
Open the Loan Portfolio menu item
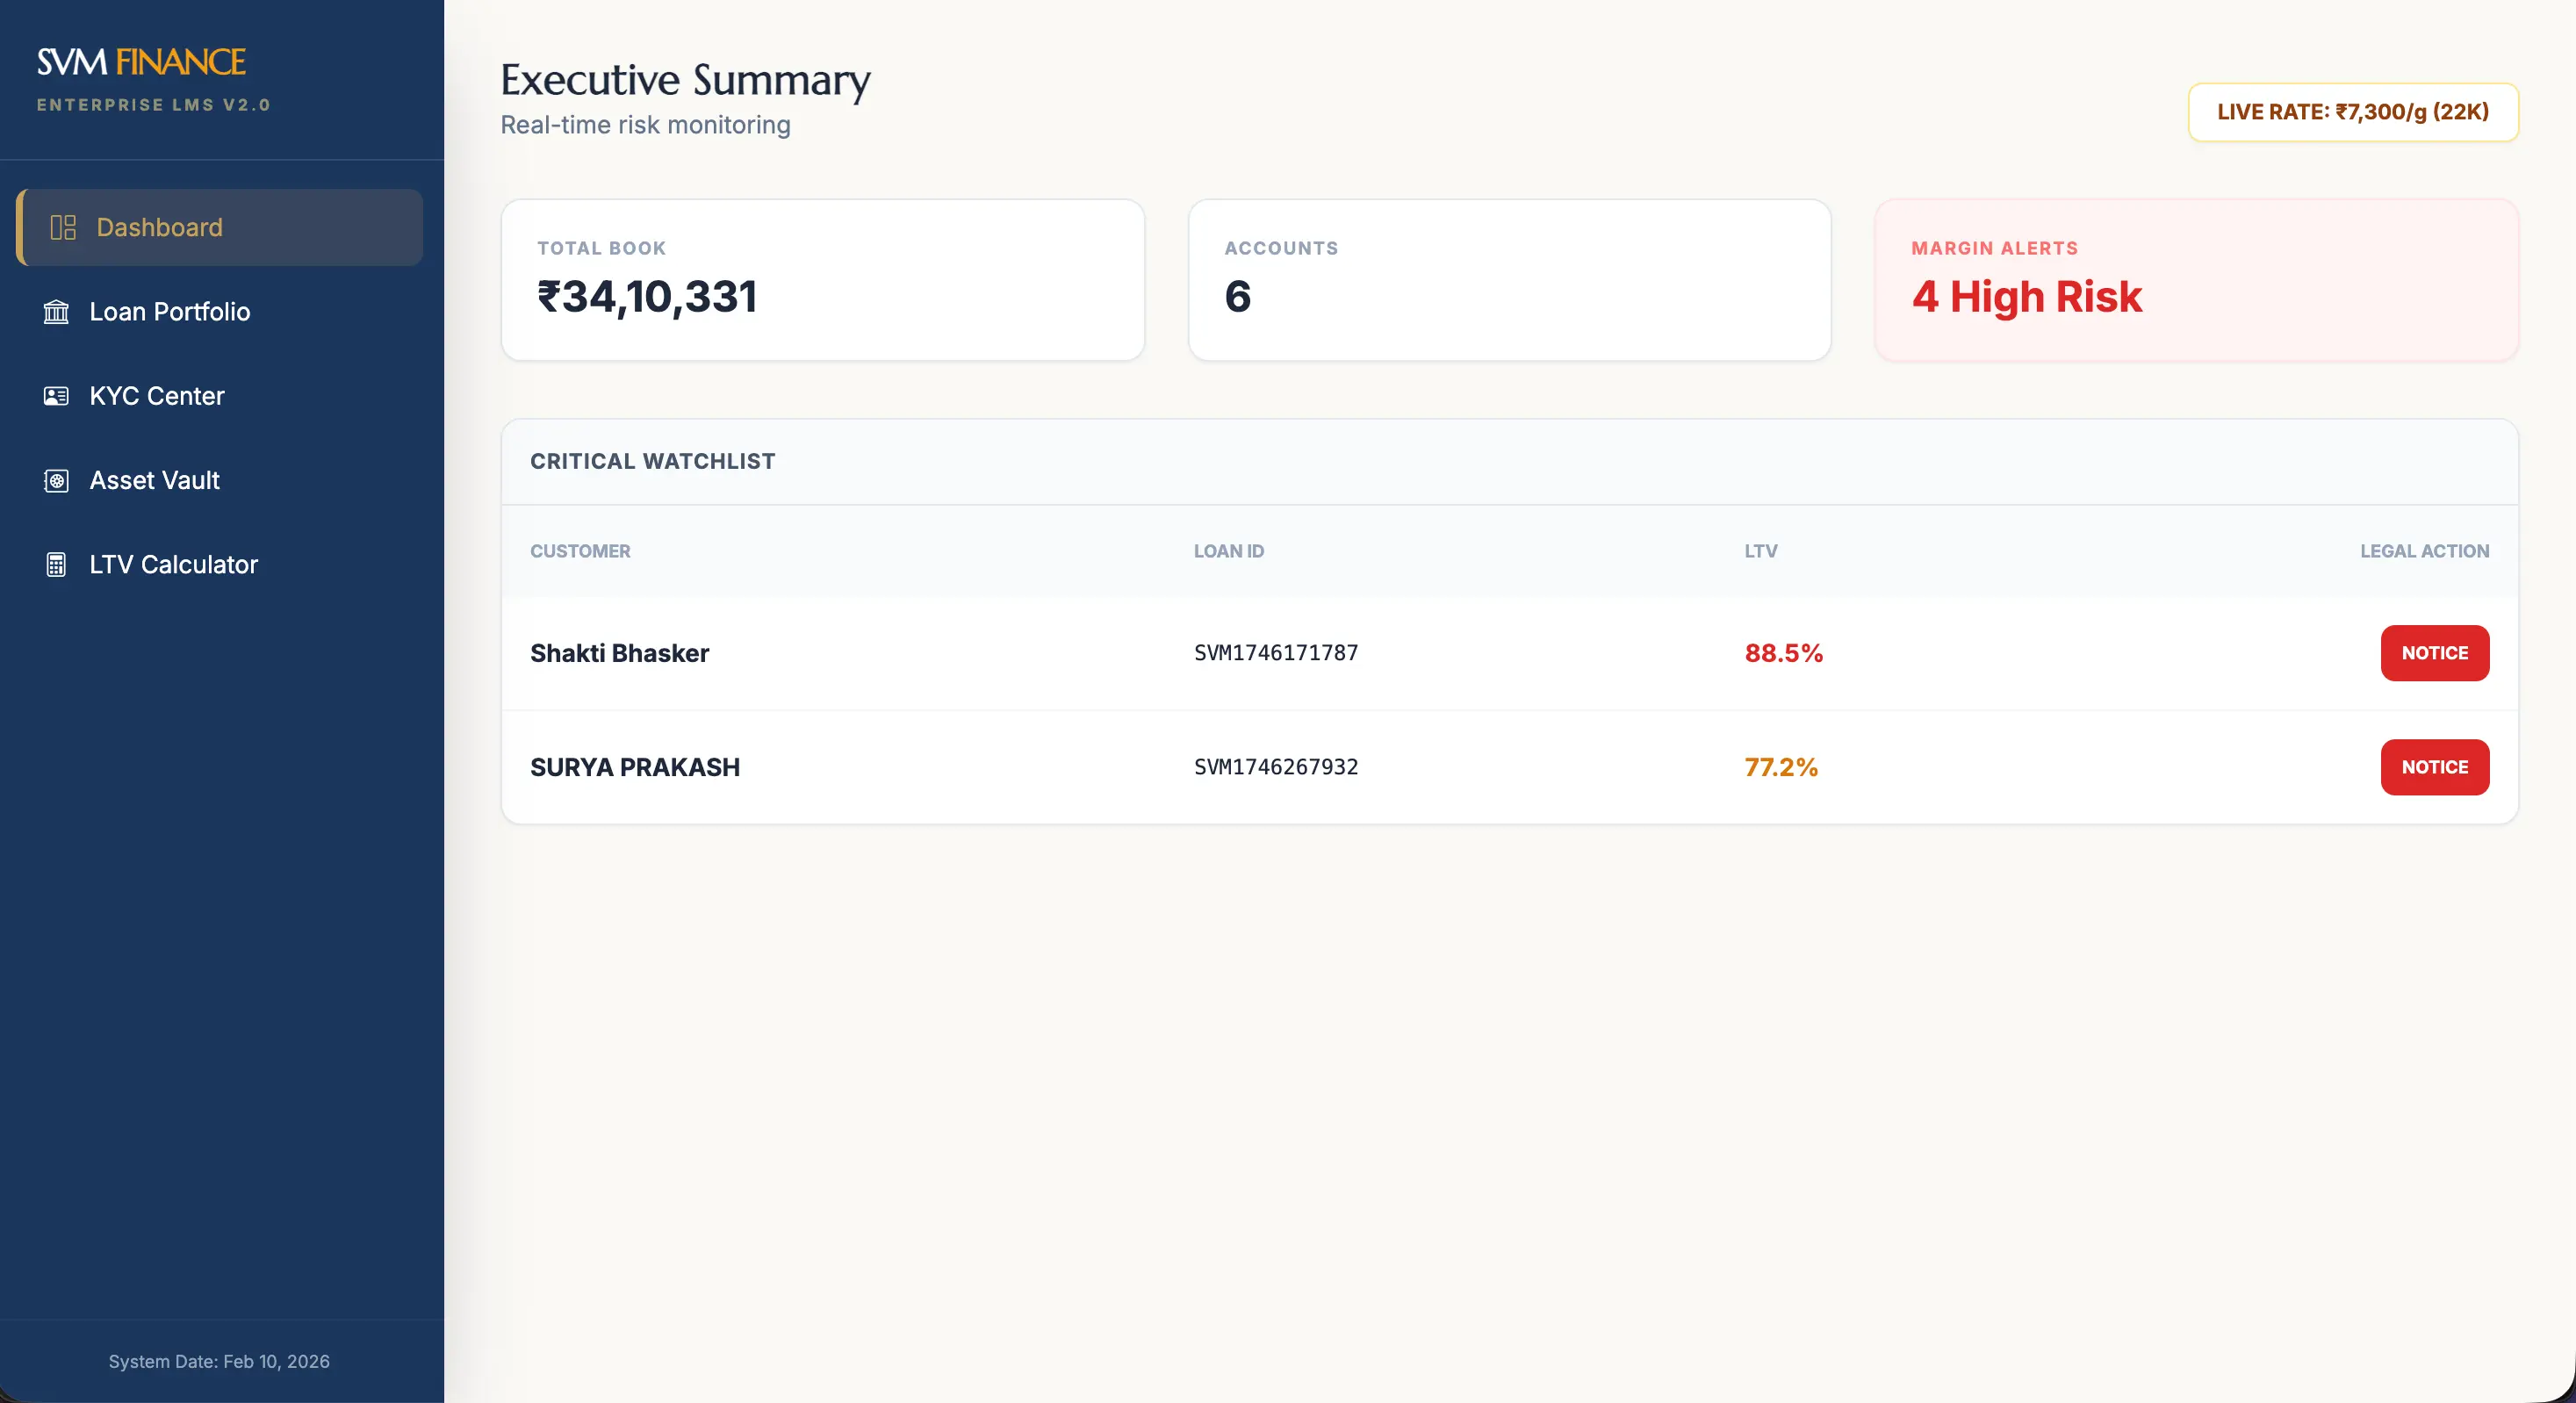(x=169, y=312)
